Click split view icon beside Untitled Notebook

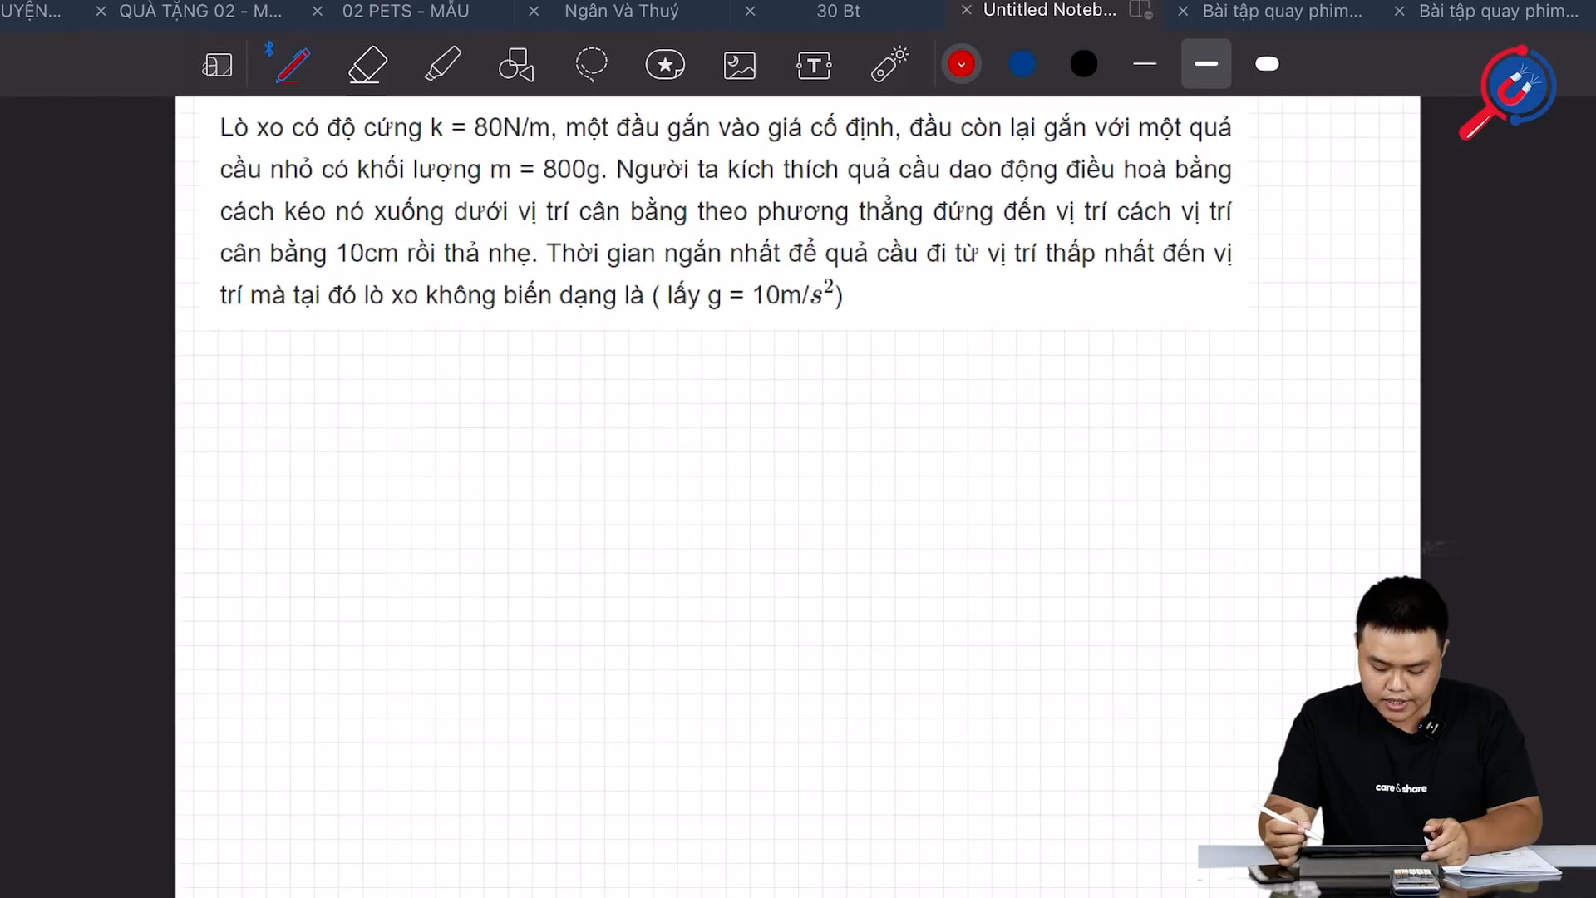coord(1140,10)
